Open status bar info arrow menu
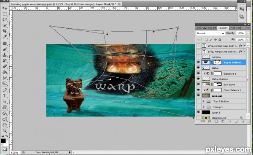The height and width of the screenshot is (155, 253). pos(70,152)
